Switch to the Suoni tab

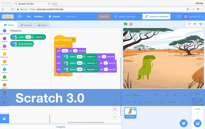tap(42, 25)
